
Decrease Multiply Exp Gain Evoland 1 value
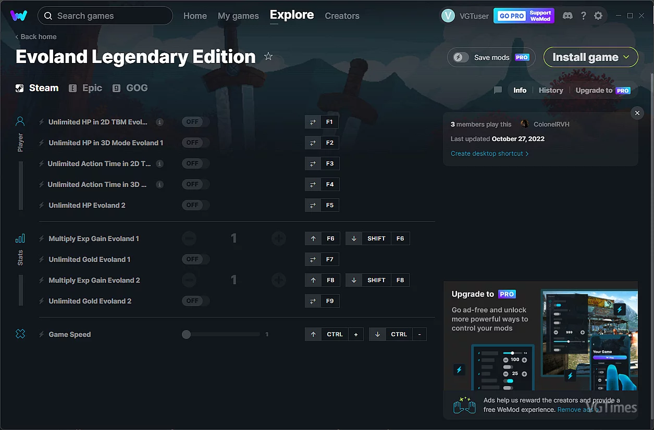[189, 238]
